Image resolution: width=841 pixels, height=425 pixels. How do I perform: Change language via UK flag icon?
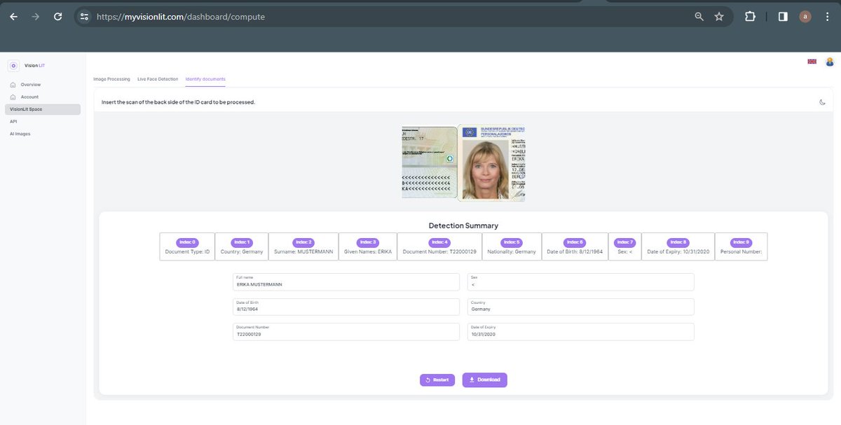pos(812,62)
